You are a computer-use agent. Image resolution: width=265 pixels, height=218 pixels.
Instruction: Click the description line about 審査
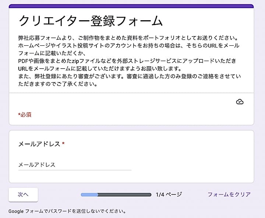click(x=130, y=76)
